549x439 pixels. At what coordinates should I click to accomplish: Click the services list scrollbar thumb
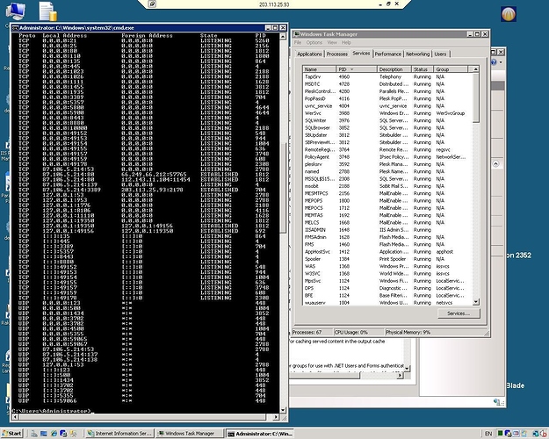pos(476,97)
